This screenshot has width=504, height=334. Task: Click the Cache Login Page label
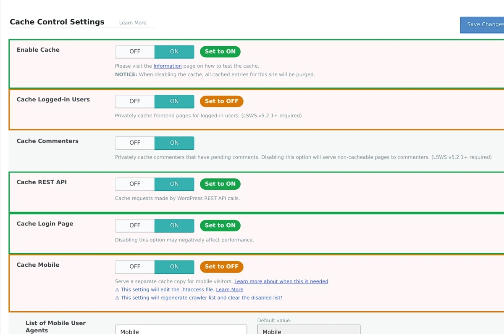[x=45, y=224]
